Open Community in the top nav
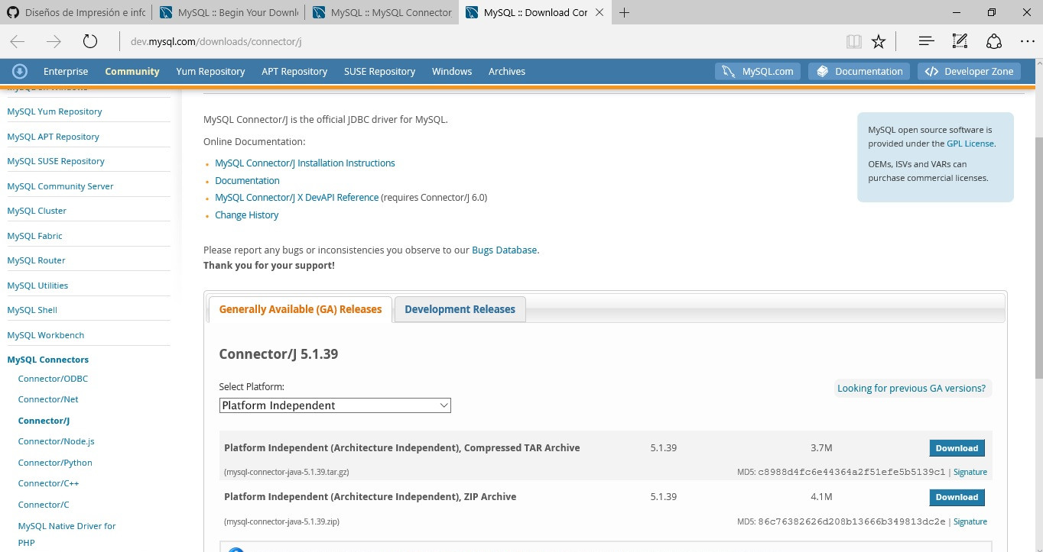1043x552 pixels. [132, 71]
